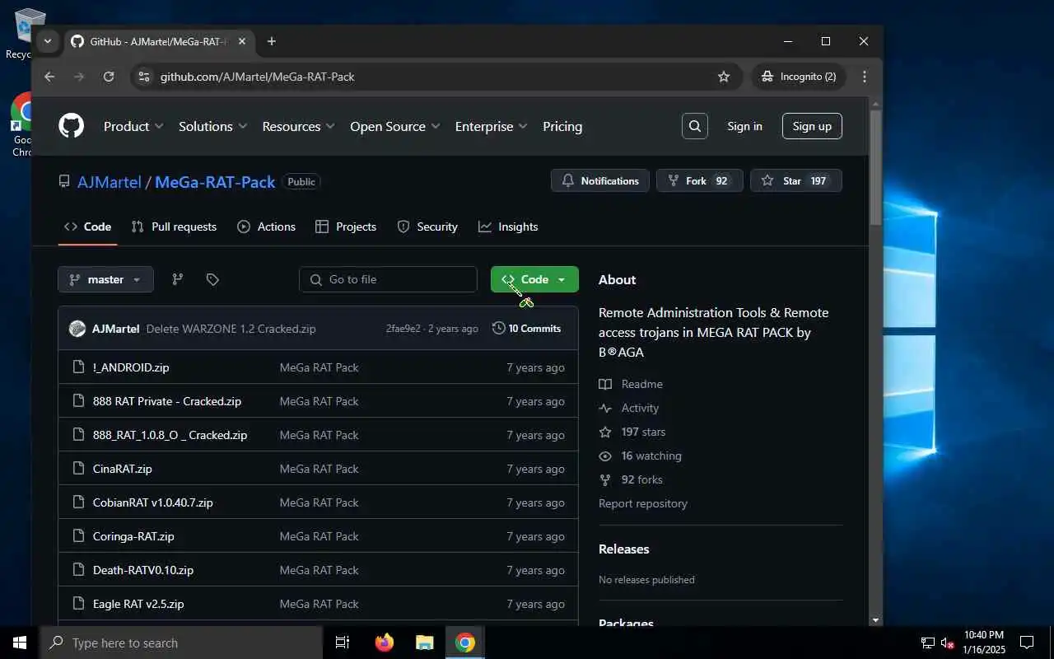Expand the Solutions menu
Viewport: 1054px width, 659px height.
pyautogui.click(x=213, y=126)
